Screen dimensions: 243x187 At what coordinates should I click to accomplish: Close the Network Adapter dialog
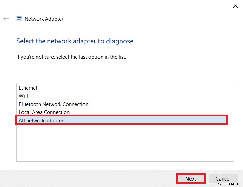tap(235, 6)
